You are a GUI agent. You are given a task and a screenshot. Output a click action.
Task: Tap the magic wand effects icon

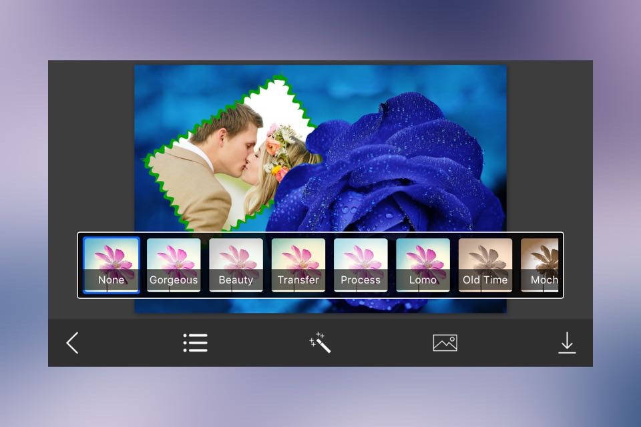(320, 342)
